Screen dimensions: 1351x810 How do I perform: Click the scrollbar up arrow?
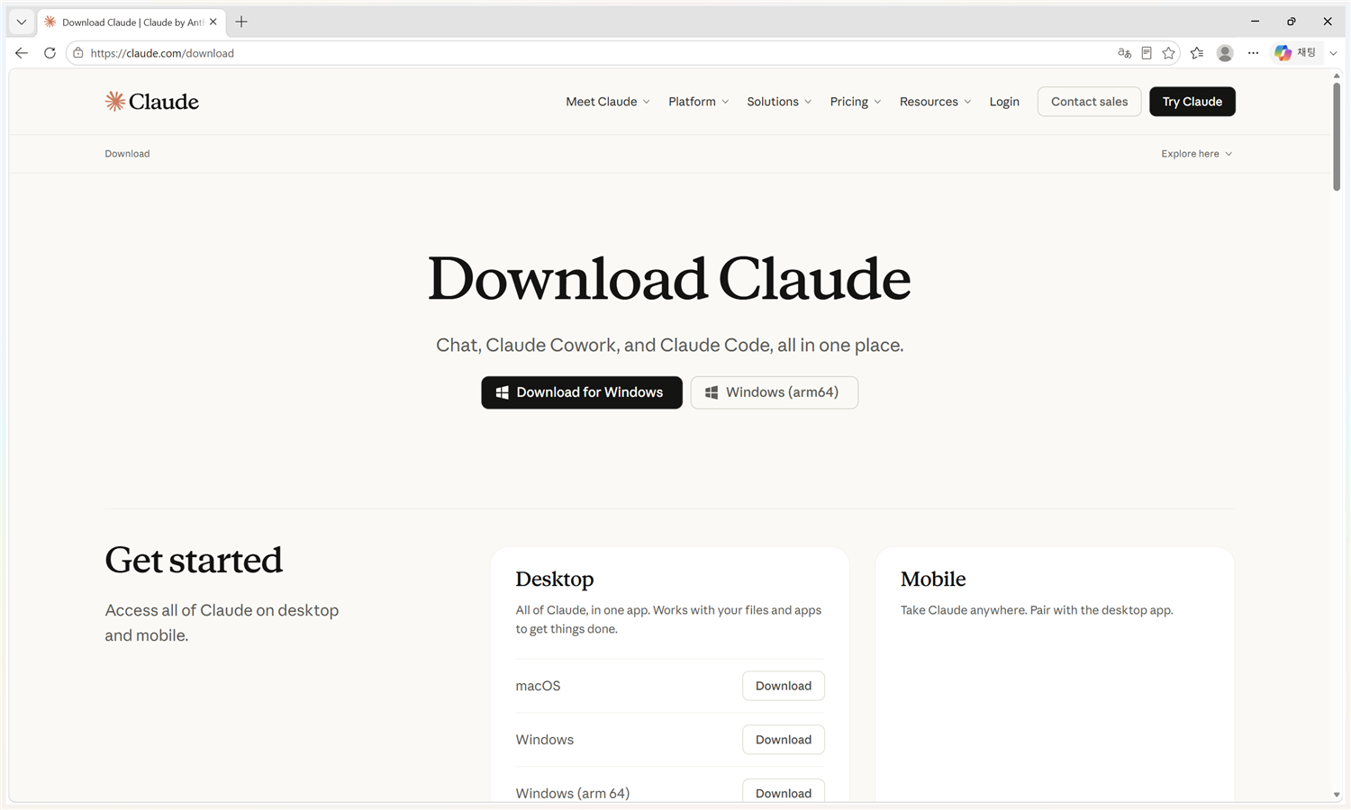coord(1337,76)
